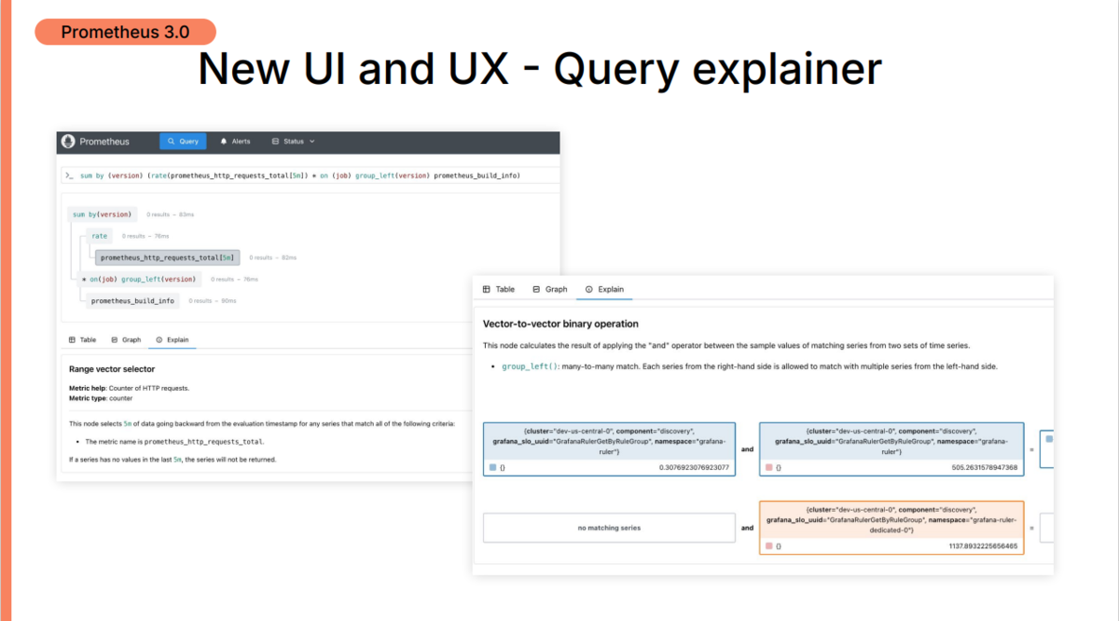
Task: Click orange series box with grafana-ruler-dedicated-0
Action: pyautogui.click(x=891, y=528)
